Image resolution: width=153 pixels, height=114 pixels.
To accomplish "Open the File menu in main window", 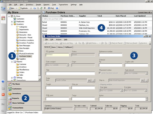I will point(10,5).
